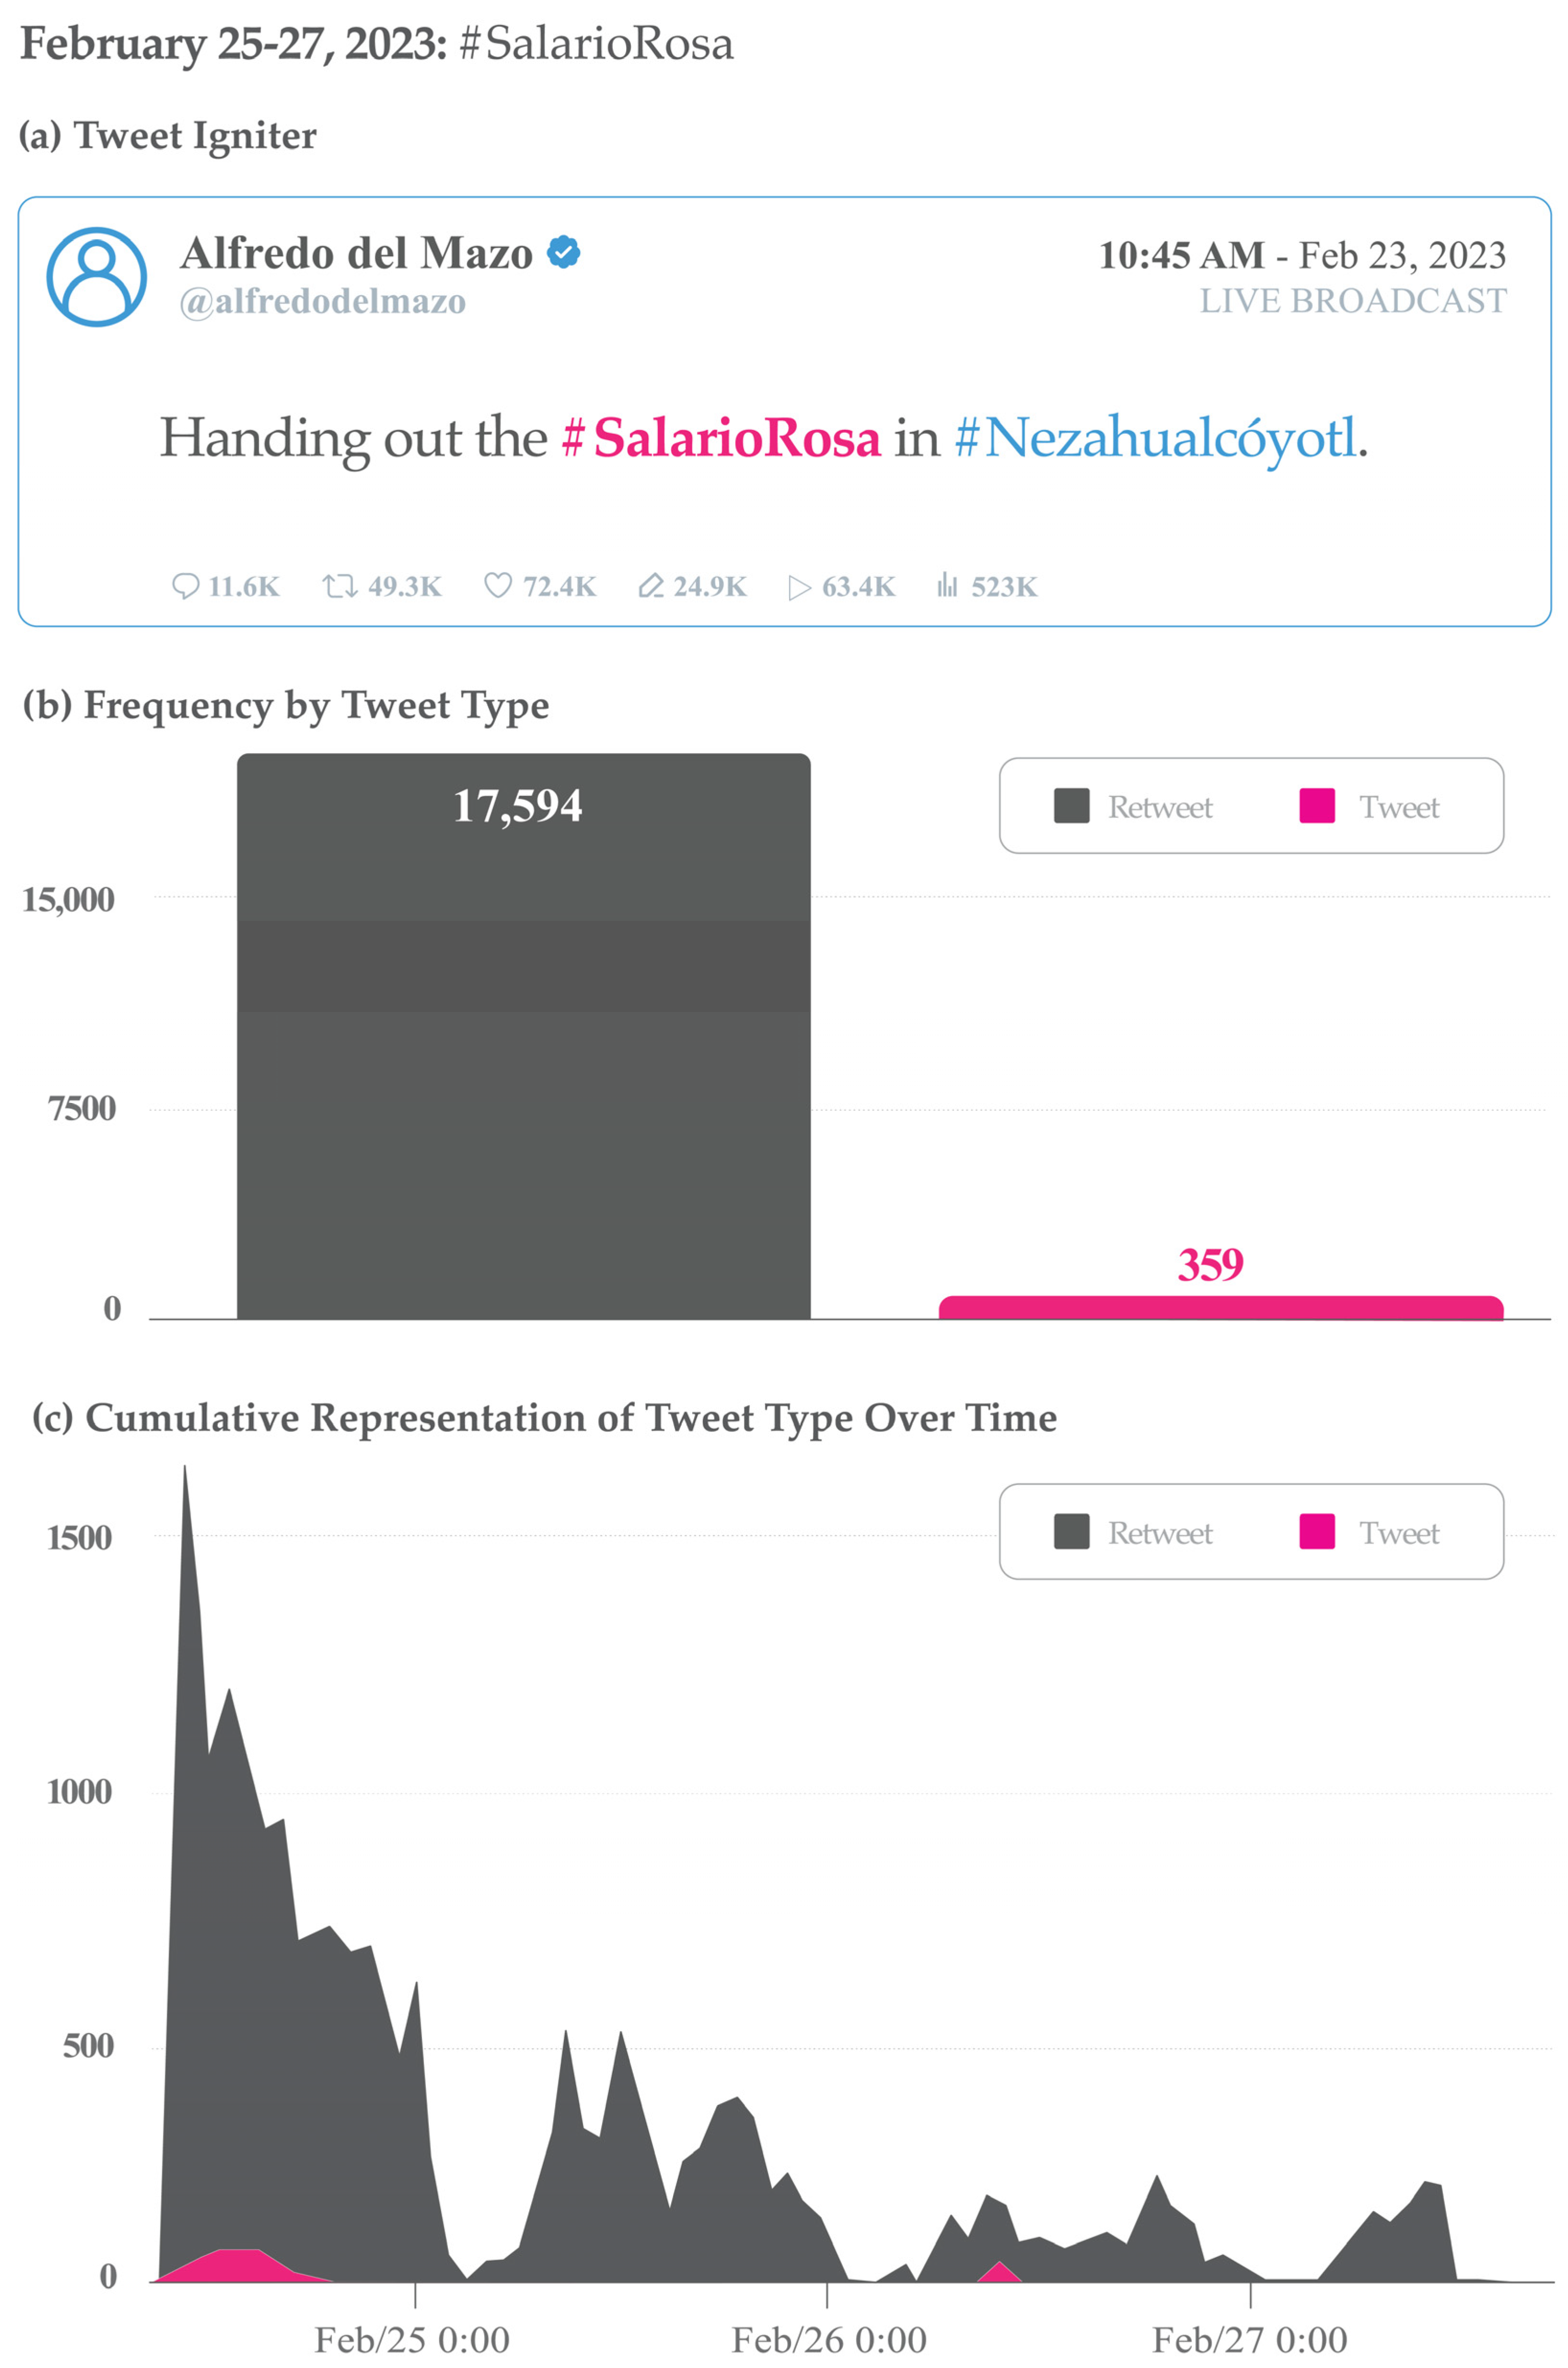
Task: Click the gray Retweet swatch in the frequency legend
Action: coord(1071,806)
